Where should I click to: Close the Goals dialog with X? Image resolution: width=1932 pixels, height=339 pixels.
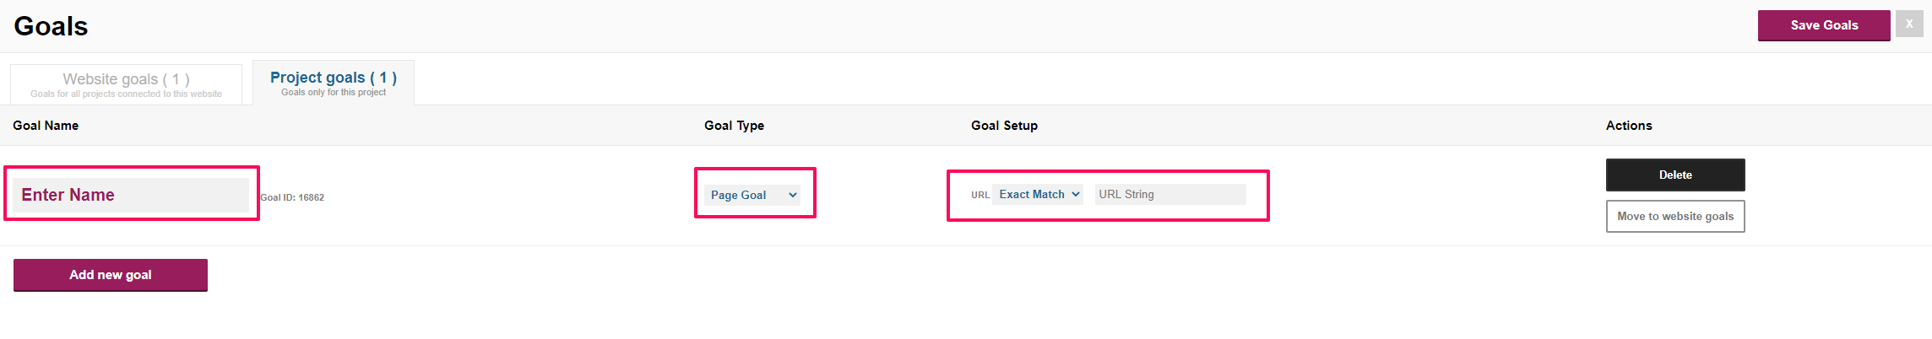click(1909, 24)
